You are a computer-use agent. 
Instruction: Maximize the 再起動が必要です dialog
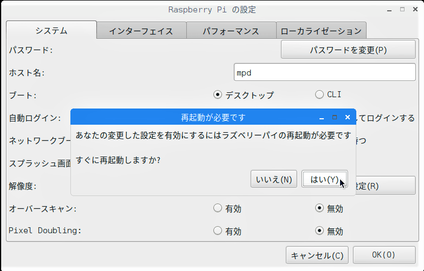[x=335, y=117]
